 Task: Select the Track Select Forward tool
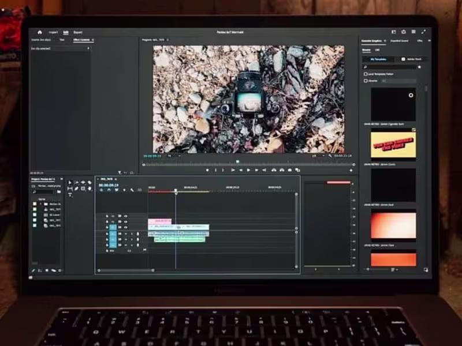pyautogui.click(x=77, y=183)
